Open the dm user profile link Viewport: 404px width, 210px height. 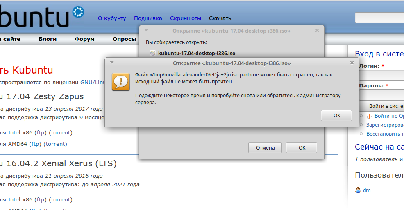tap(367, 190)
